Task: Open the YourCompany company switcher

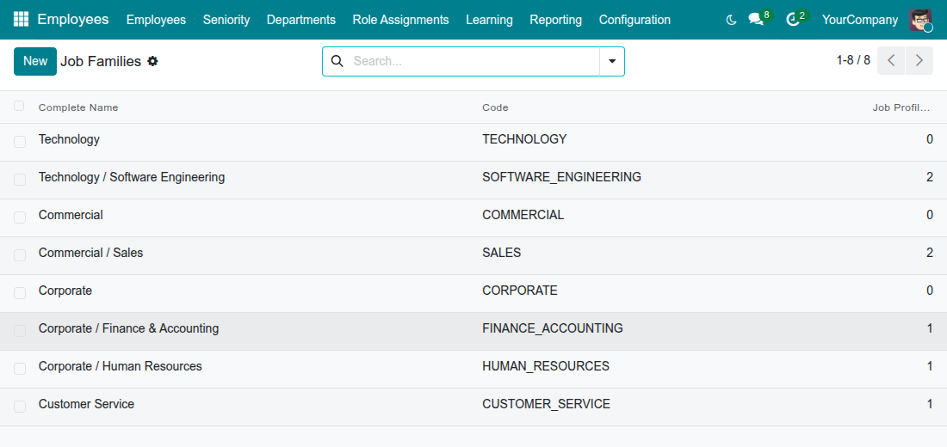Action: (x=859, y=20)
